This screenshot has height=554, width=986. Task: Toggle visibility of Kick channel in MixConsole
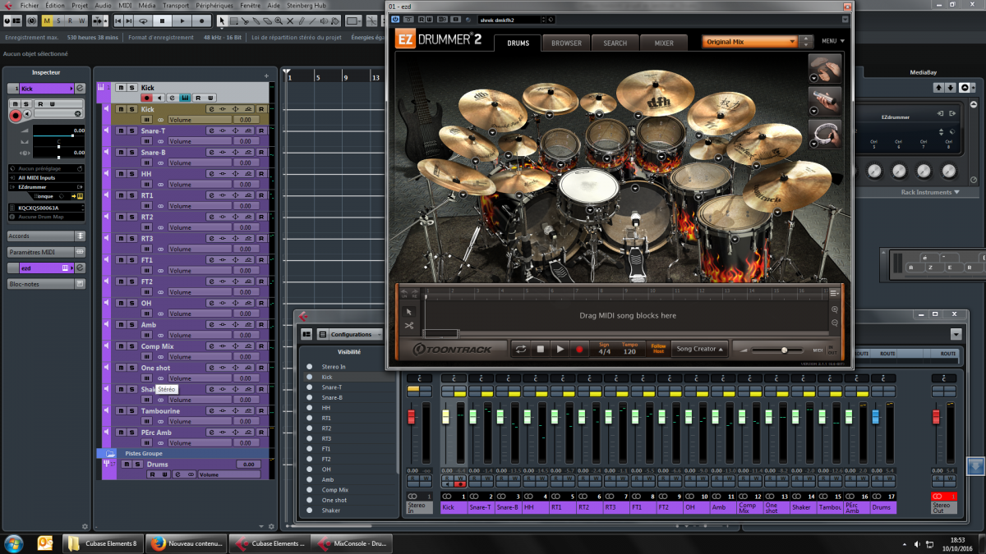tap(310, 377)
